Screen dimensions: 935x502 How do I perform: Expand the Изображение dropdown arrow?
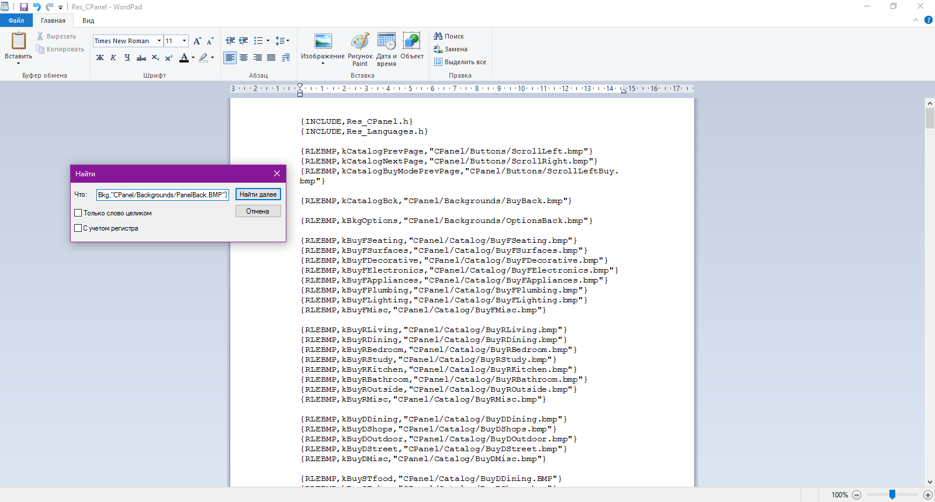[323, 63]
